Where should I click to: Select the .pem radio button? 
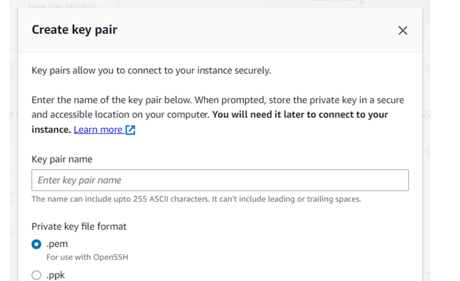[x=37, y=244]
